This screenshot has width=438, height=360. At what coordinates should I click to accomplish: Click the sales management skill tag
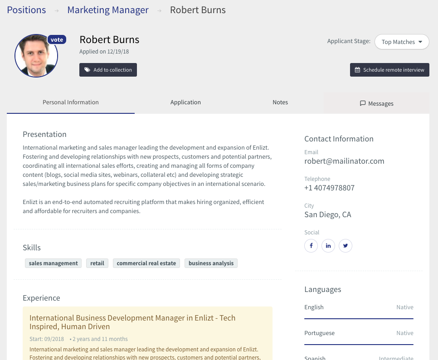tap(54, 263)
